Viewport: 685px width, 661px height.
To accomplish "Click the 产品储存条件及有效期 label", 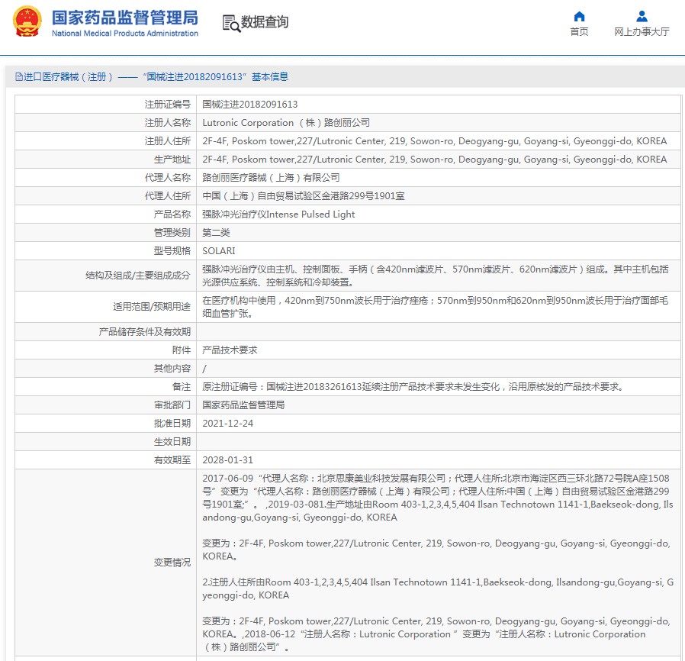I will [145, 332].
